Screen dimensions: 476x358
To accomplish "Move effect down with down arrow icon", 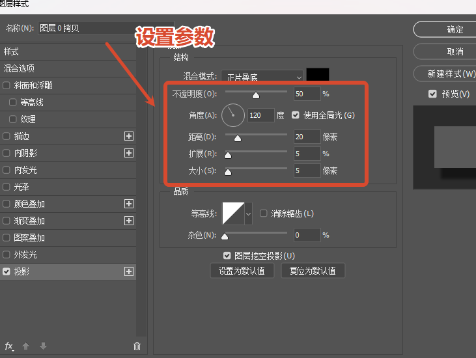I will [x=43, y=346].
